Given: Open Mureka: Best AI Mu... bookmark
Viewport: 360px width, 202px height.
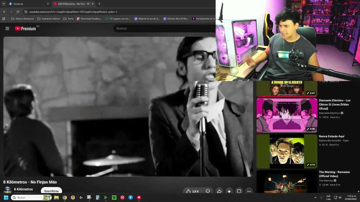Looking at the screenshot, I should (176, 19).
